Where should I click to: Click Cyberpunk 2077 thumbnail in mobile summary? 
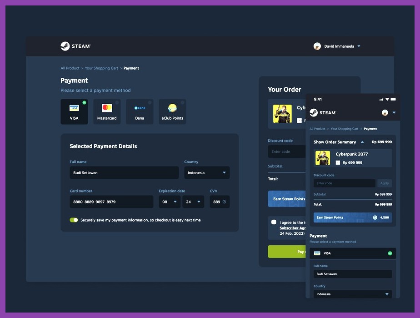pos(323,158)
